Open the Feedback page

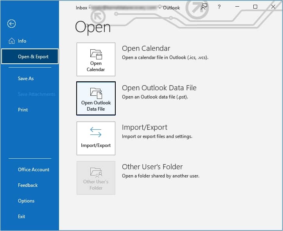28,185
